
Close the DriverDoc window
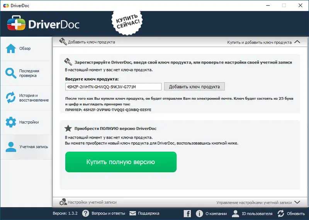pyautogui.click(x=301, y=5)
